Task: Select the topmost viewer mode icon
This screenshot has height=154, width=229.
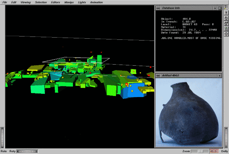Action: tap(226, 7)
